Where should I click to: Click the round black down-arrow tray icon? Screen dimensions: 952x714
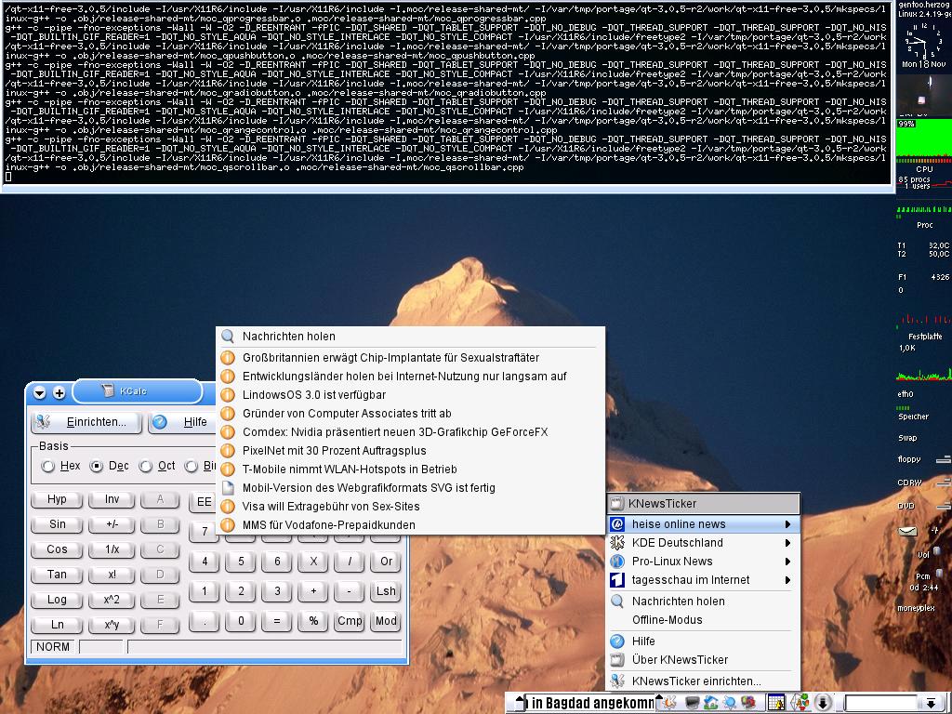[823, 703]
